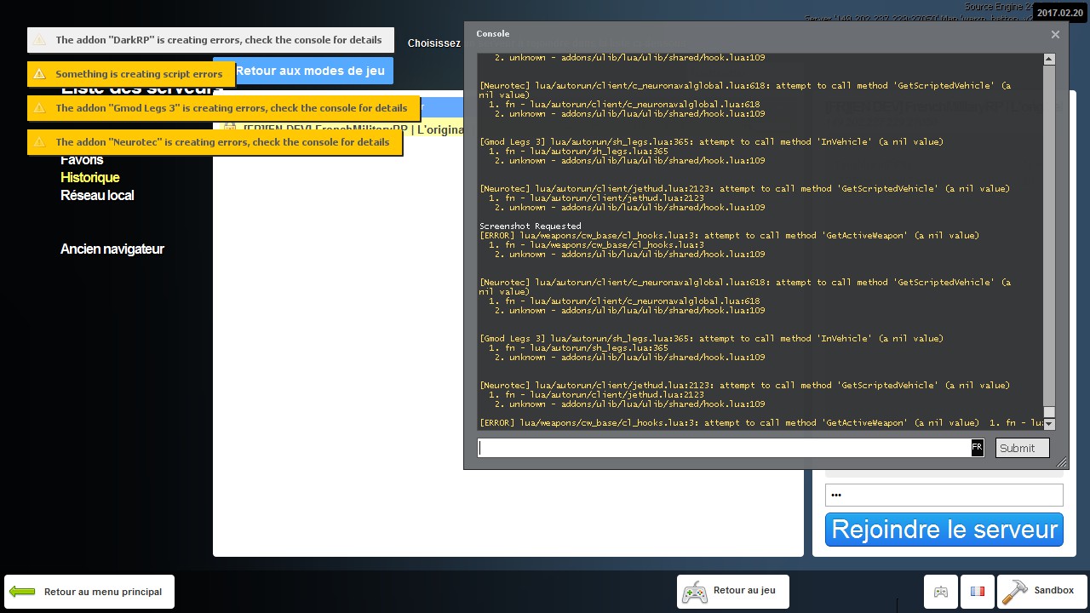Click the green arrow icon for main menu
This screenshot has height=613, width=1090.
coord(22,592)
